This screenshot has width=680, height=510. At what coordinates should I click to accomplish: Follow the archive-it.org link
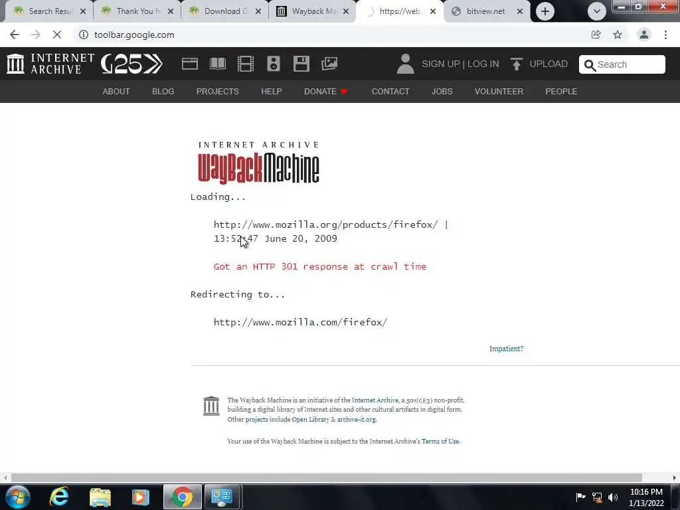point(357,420)
